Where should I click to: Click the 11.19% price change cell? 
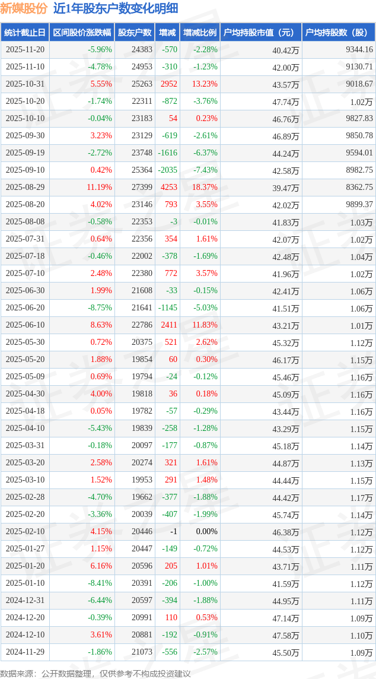tap(99, 188)
